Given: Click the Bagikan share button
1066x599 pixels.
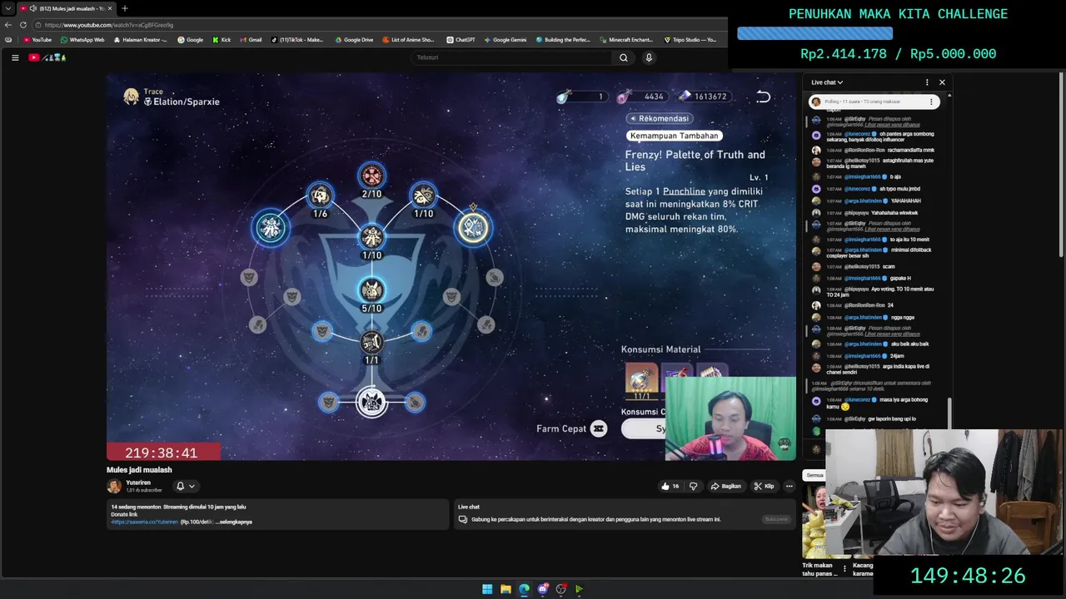Looking at the screenshot, I should coord(726,486).
